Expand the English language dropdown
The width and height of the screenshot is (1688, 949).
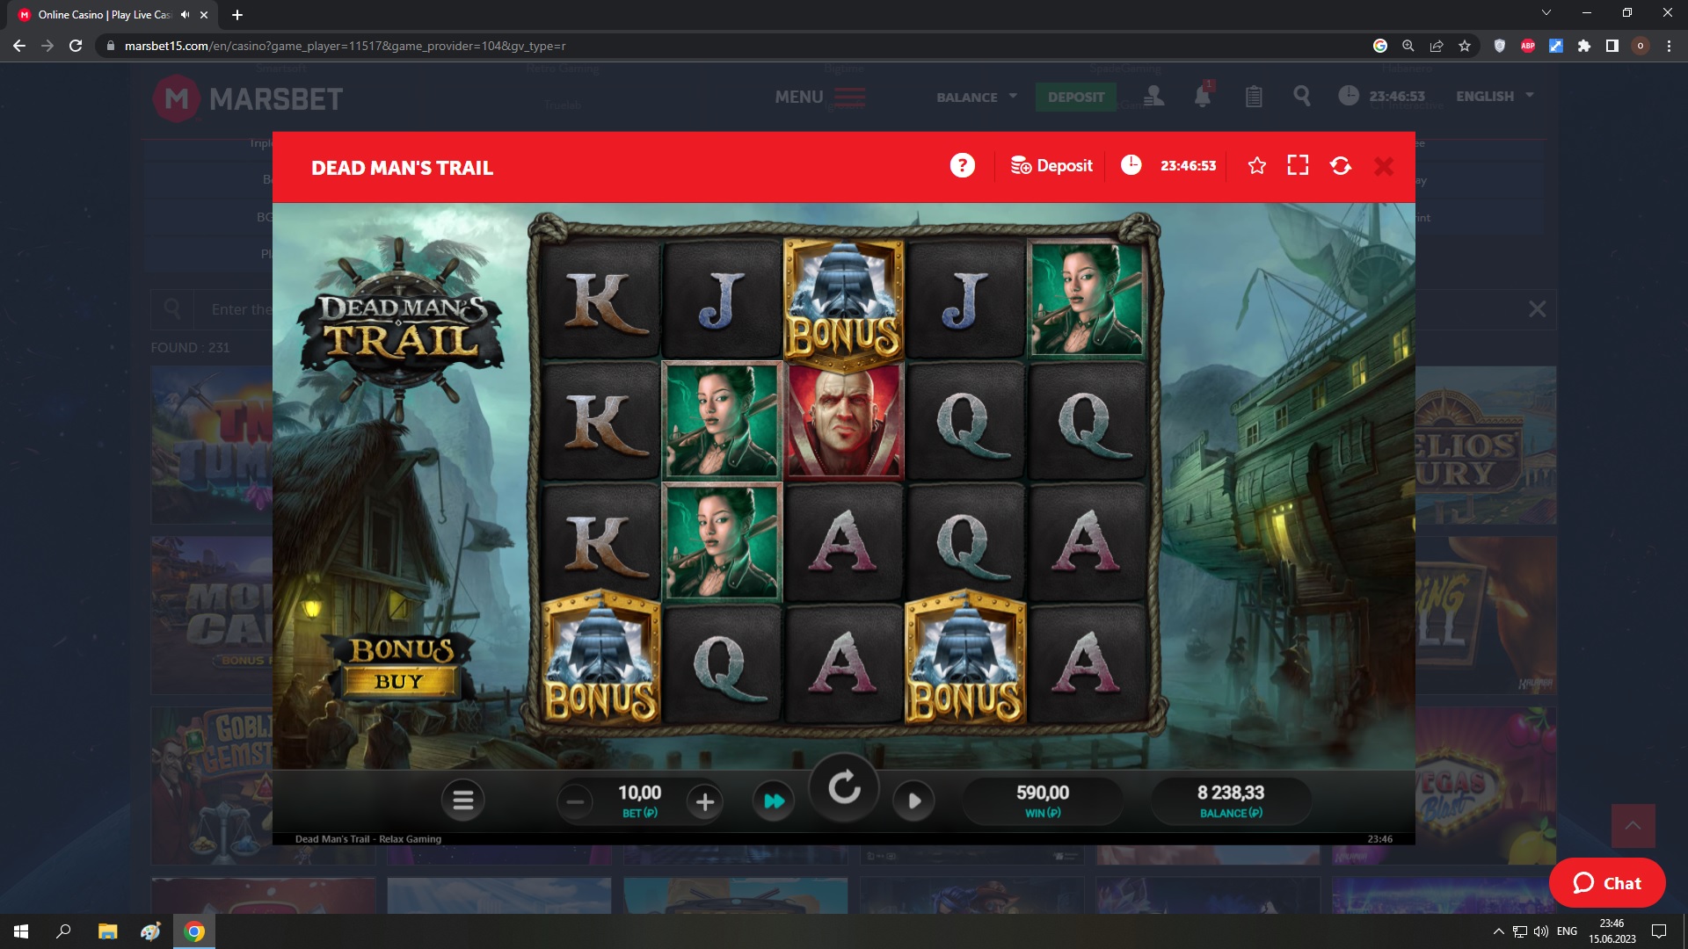click(1494, 96)
